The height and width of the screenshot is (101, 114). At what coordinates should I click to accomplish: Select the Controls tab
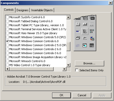coord(9,10)
